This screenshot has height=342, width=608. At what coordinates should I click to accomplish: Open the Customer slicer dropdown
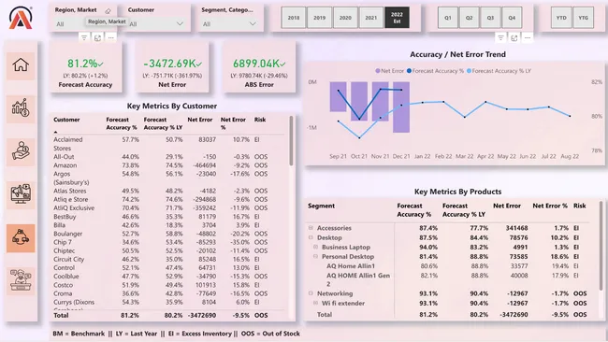coord(156,23)
